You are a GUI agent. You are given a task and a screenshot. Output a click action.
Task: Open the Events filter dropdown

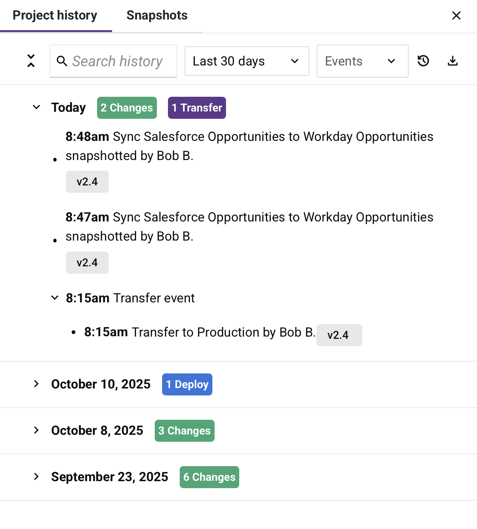pos(362,61)
